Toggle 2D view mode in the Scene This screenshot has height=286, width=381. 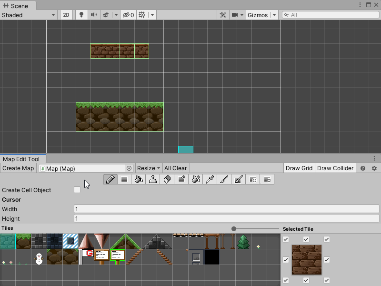coord(66,15)
